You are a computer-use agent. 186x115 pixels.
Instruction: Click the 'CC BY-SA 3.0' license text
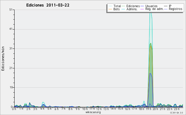tap(176, 113)
